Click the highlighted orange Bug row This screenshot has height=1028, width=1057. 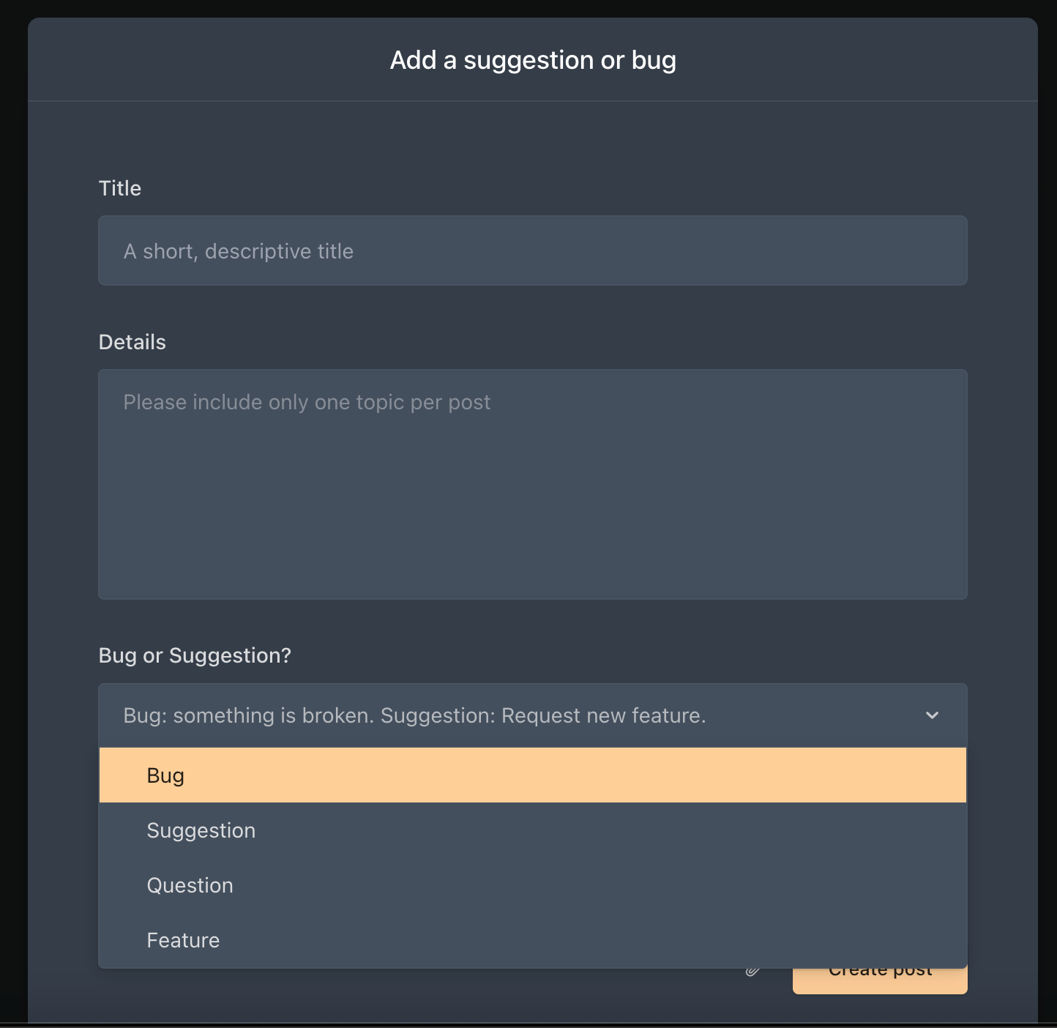tap(533, 775)
